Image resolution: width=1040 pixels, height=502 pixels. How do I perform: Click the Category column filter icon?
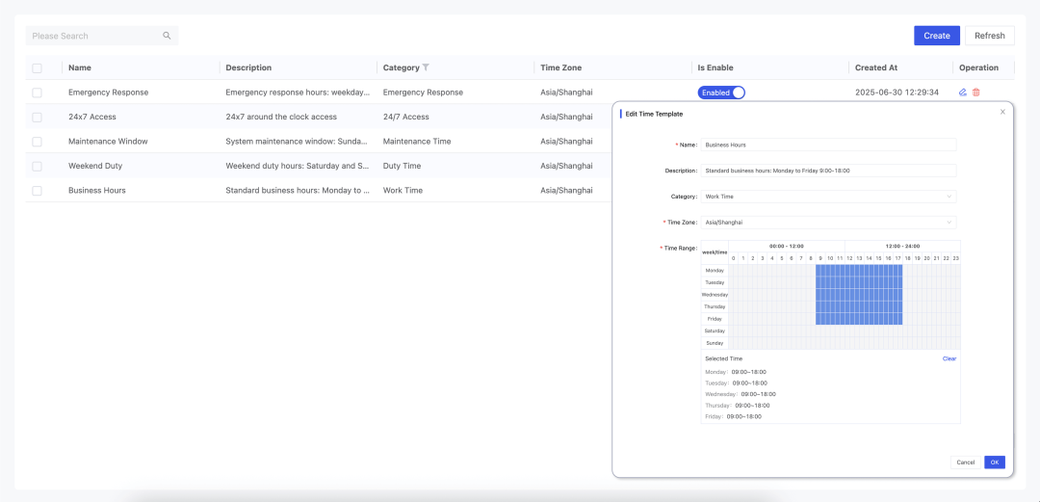pos(427,67)
